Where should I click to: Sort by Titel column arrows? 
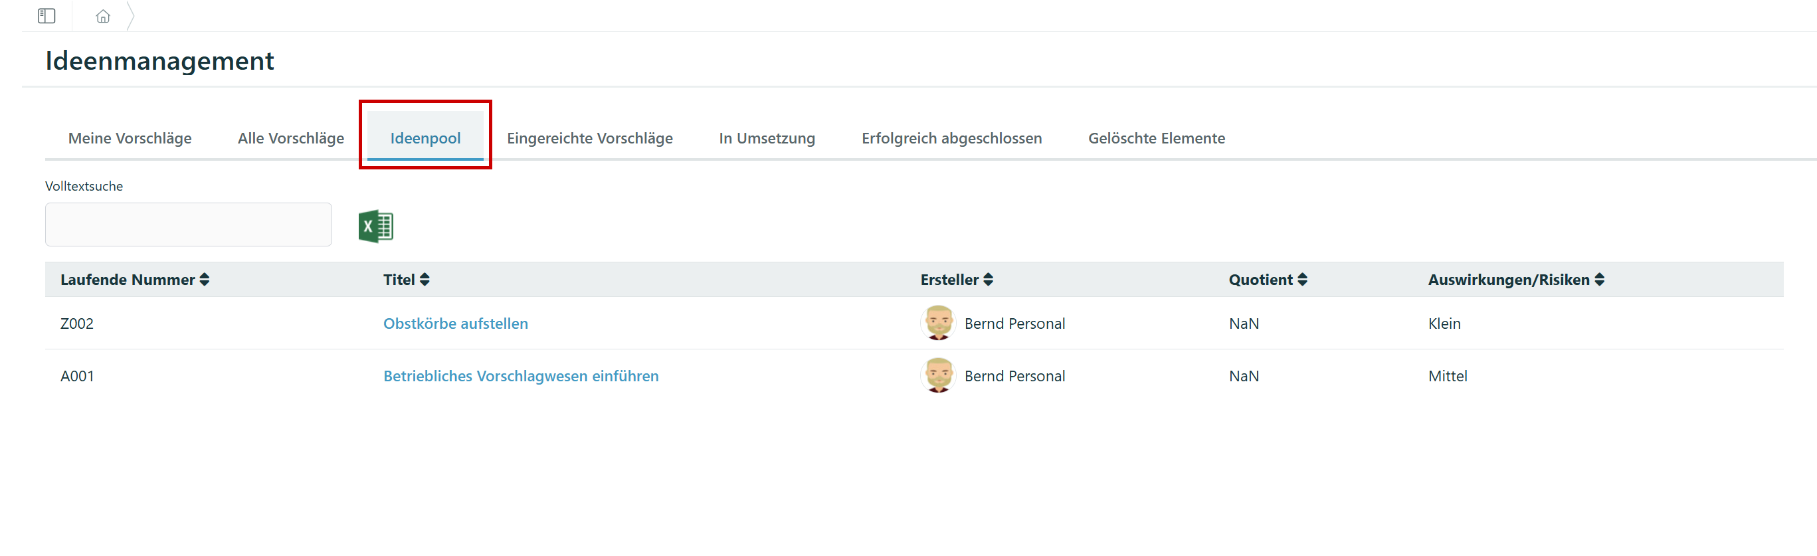(x=425, y=280)
